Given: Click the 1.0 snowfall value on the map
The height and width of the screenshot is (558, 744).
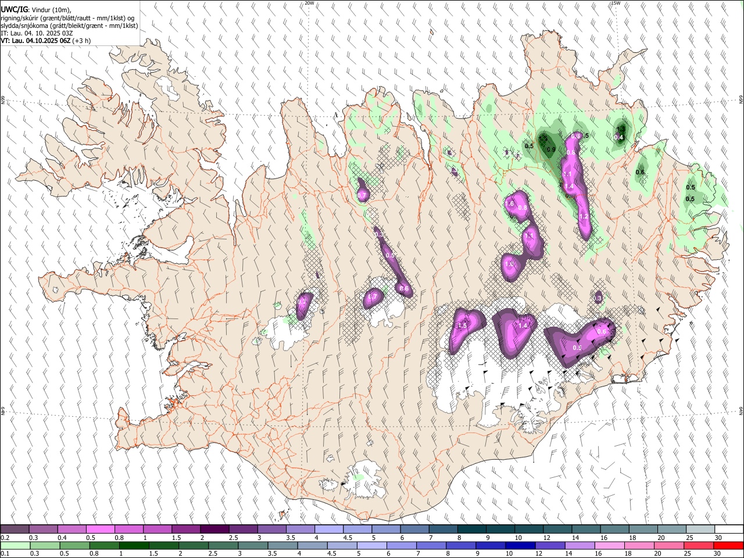Looking at the screenshot, I should pos(510,264).
